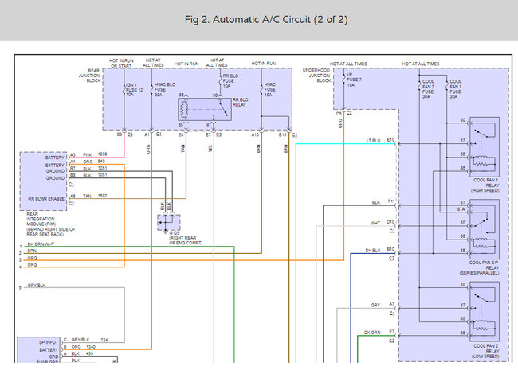The image size is (518, 378).
Task: Click the SP INPUT terminal label
Action: 49,342
